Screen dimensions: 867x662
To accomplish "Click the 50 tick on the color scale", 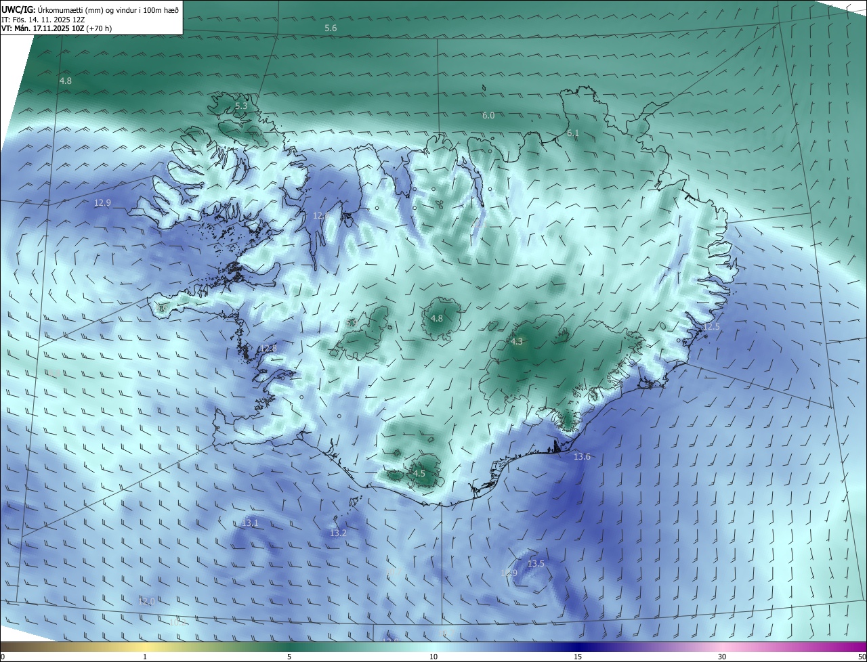I will tap(862, 657).
